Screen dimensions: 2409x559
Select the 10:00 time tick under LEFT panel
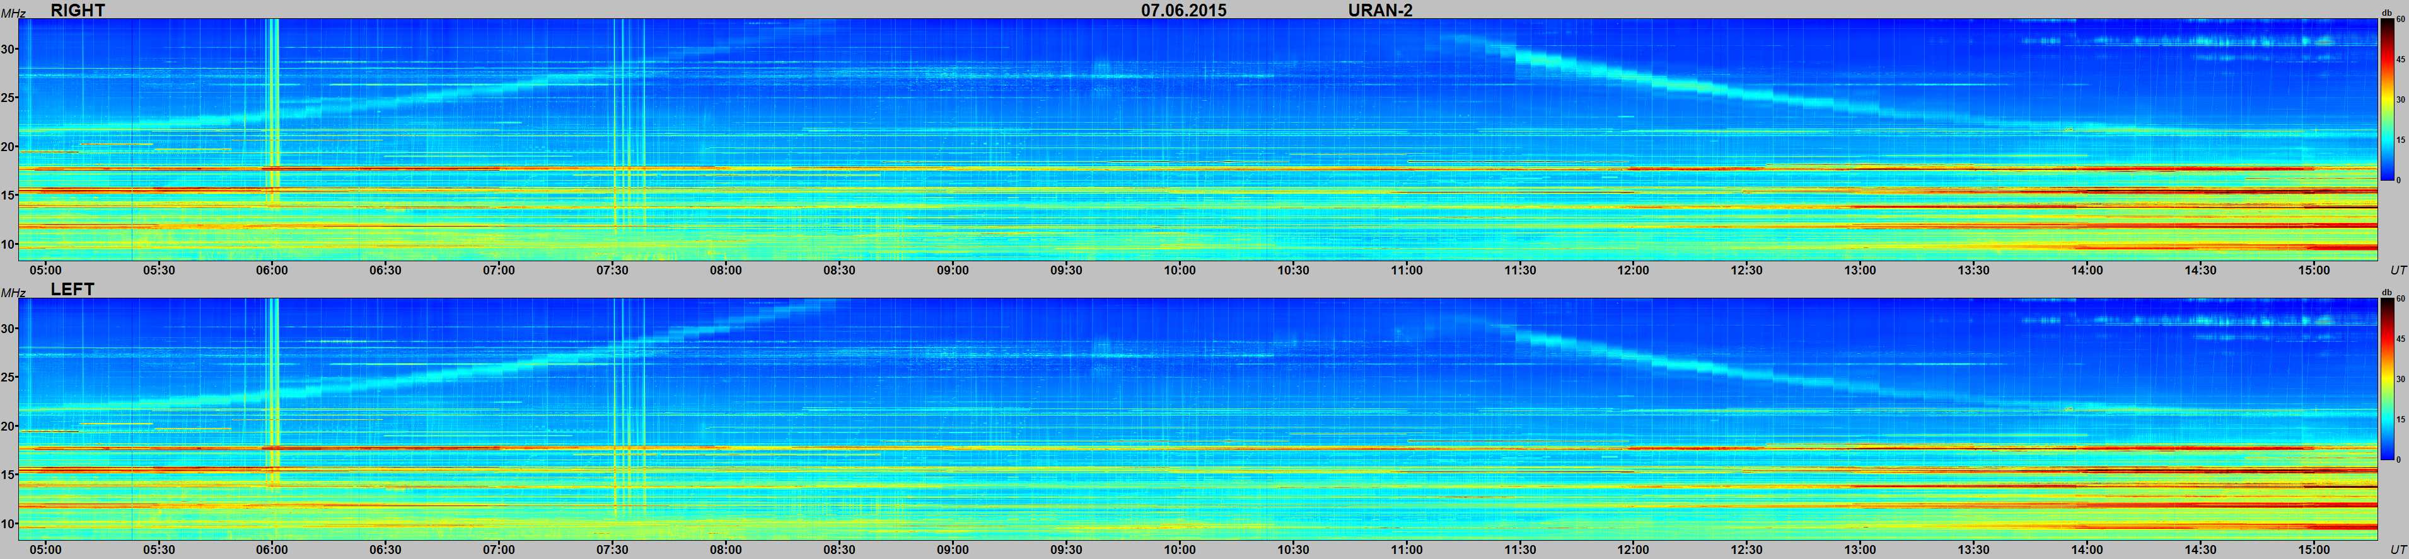coord(1179,550)
